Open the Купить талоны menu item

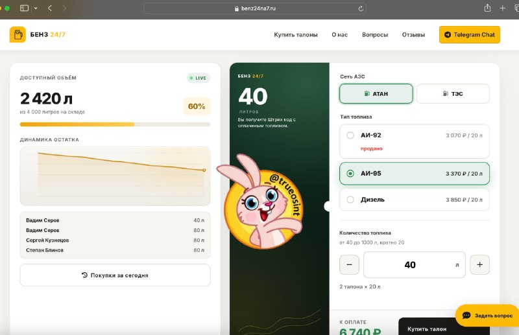(296, 35)
